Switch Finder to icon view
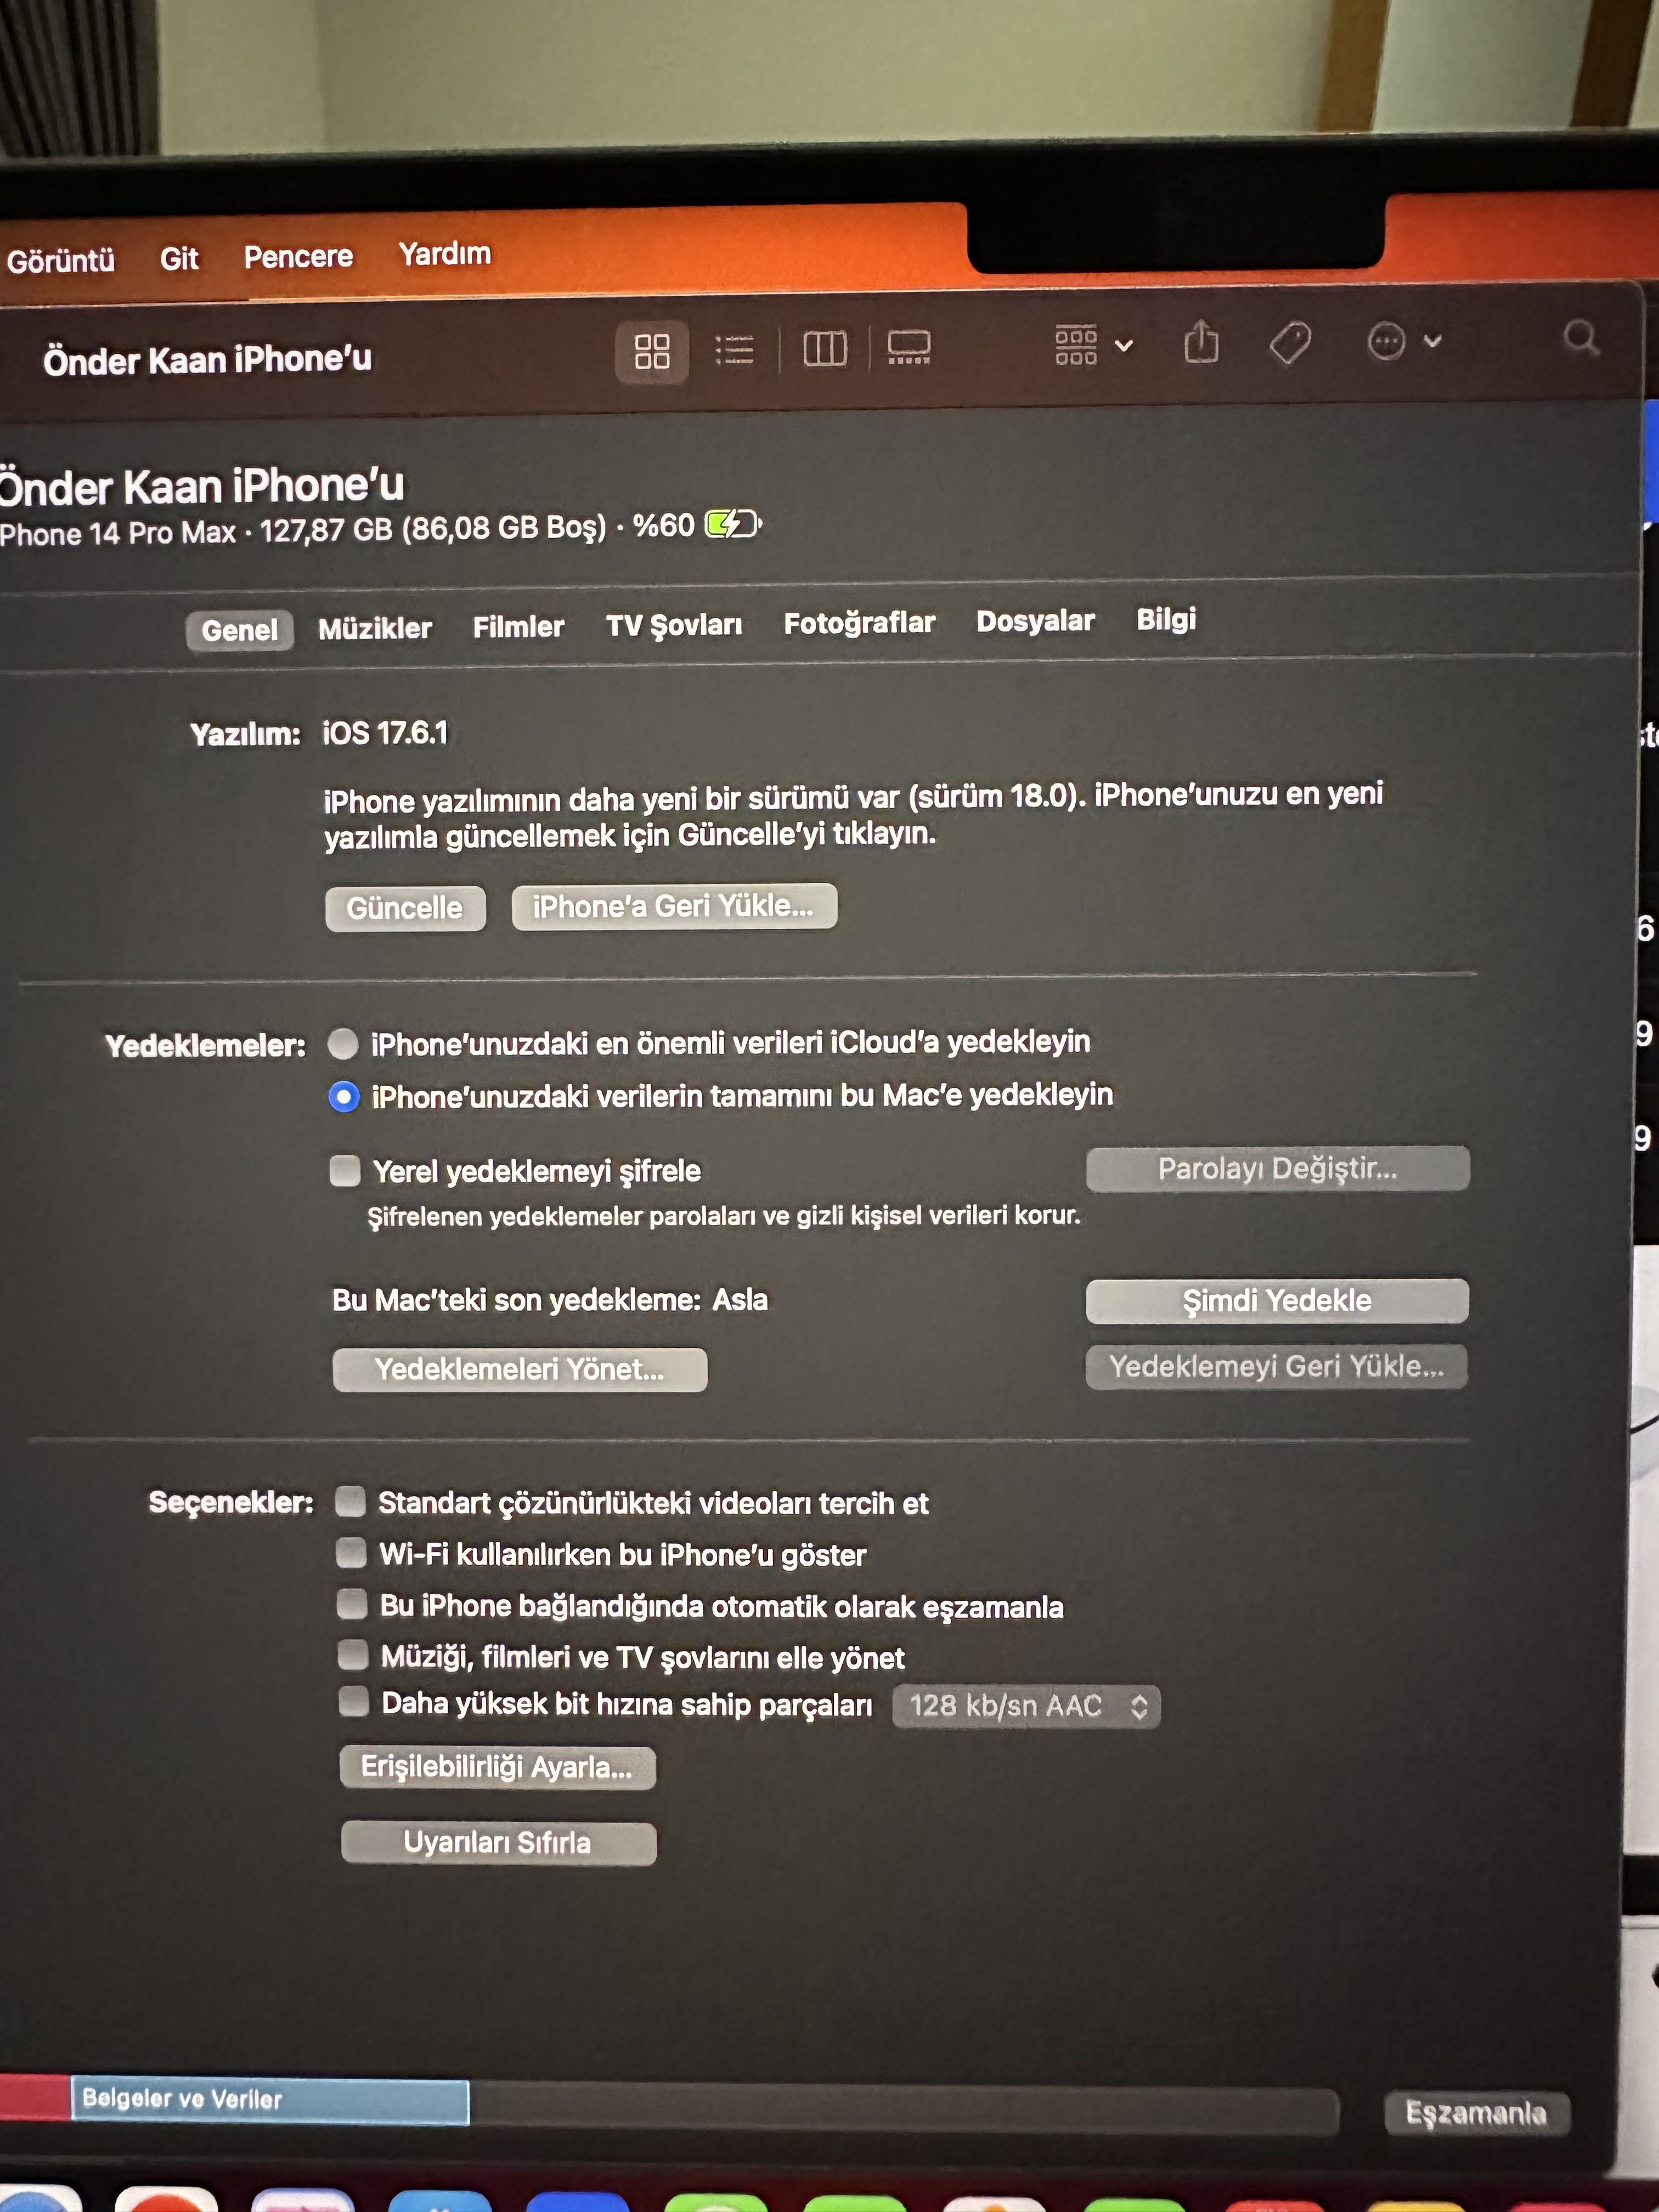 (x=652, y=351)
